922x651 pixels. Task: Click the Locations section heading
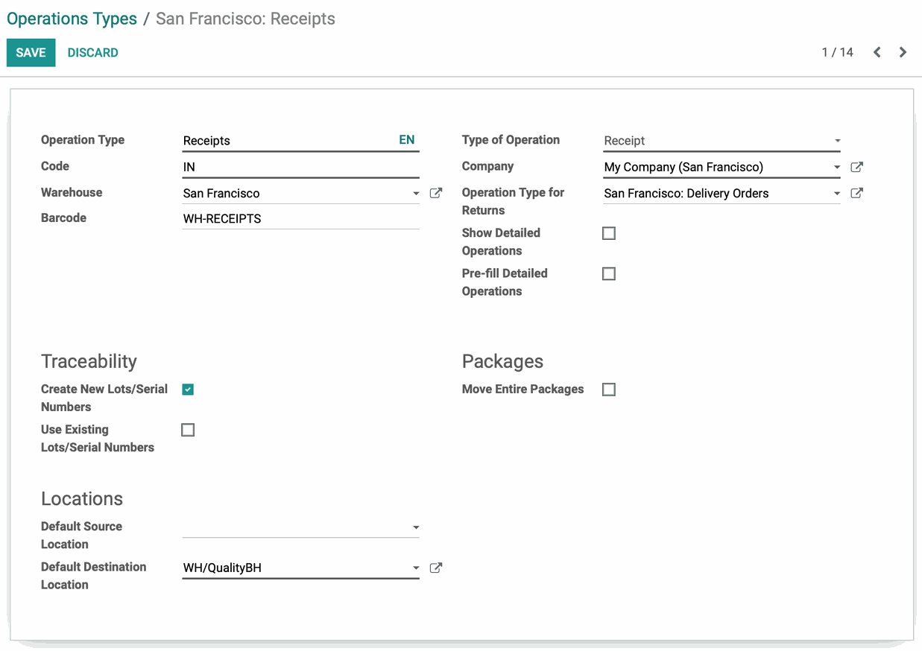tap(82, 498)
